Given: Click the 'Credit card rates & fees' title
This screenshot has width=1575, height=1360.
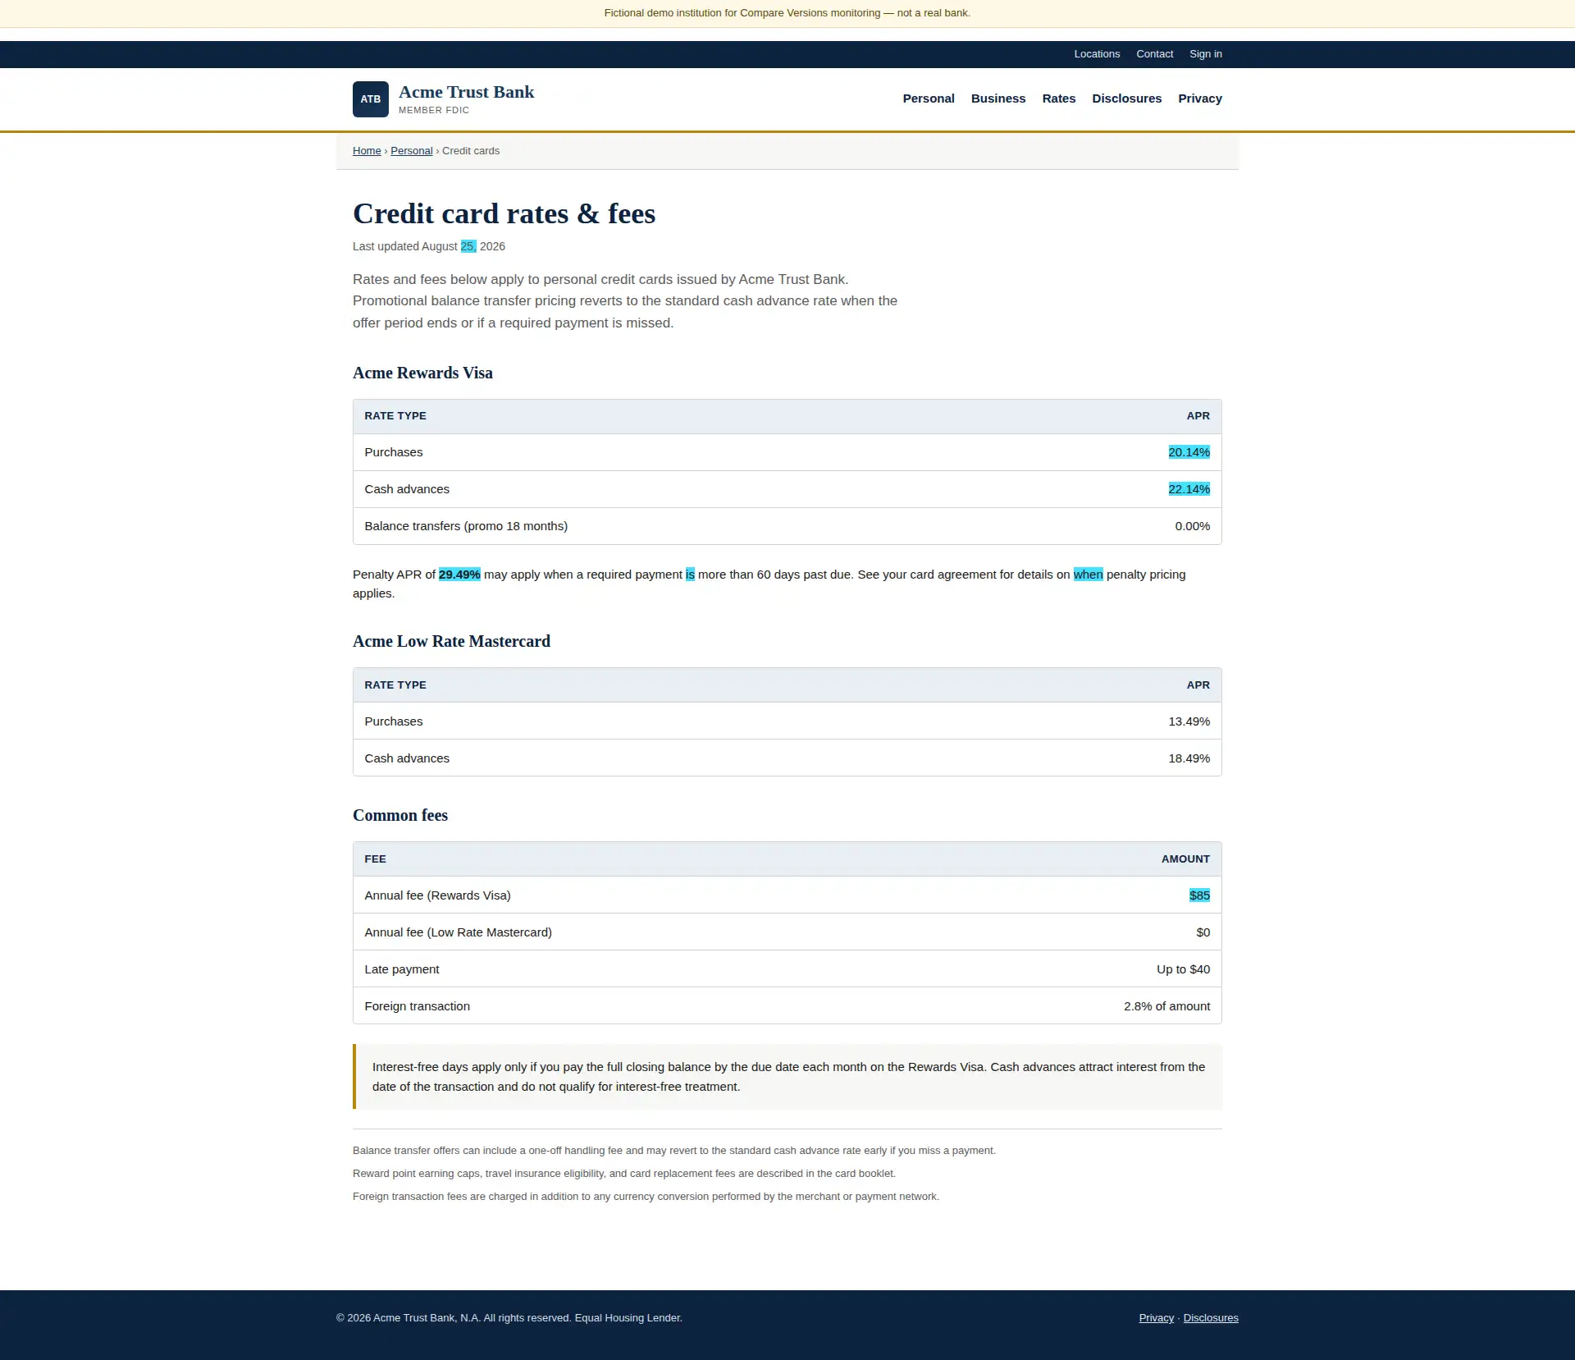Looking at the screenshot, I should [504, 214].
